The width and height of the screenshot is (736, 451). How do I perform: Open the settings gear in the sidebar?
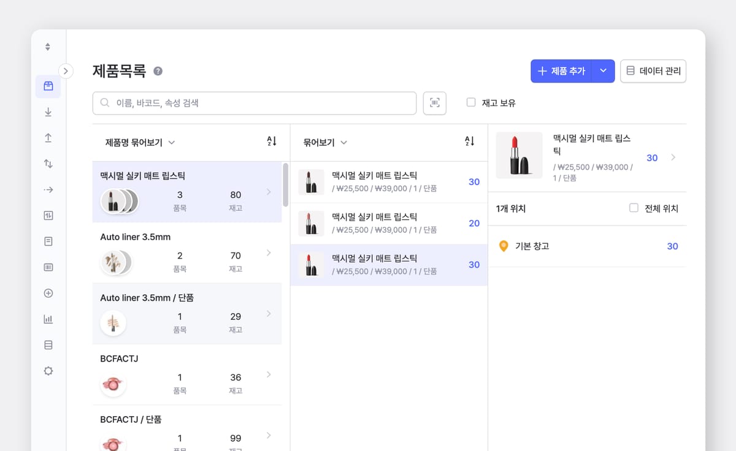[48, 370]
